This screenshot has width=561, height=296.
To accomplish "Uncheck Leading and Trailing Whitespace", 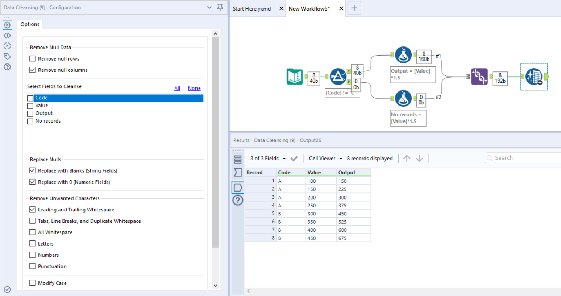I will tap(33, 210).
